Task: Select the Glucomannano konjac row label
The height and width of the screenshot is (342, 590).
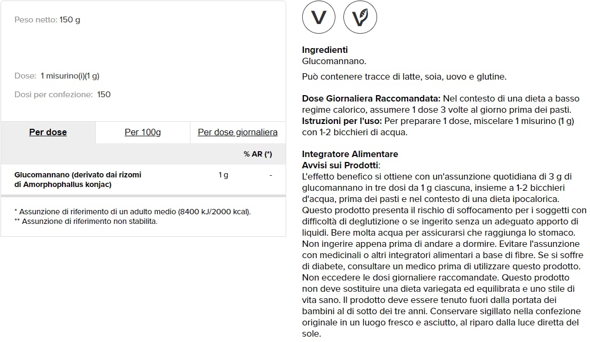Action: click(78, 180)
